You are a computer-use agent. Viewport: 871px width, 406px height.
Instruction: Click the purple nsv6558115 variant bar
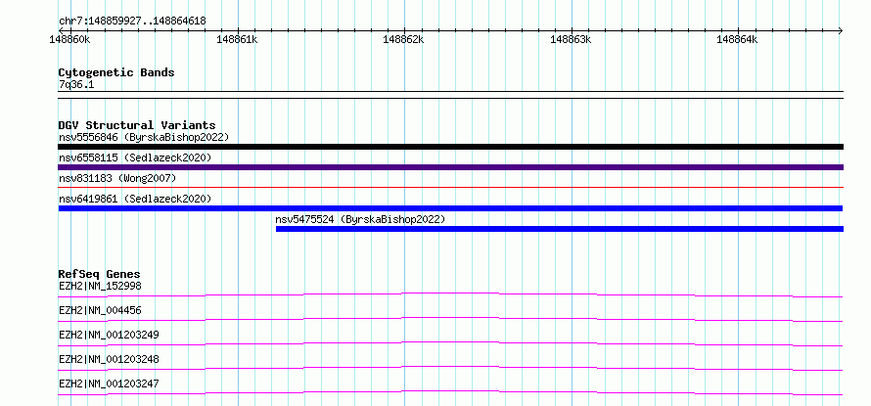(x=450, y=167)
